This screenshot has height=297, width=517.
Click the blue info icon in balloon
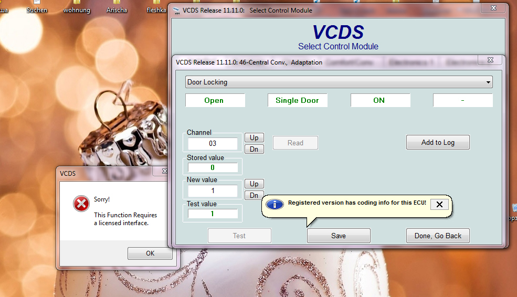tap(275, 204)
